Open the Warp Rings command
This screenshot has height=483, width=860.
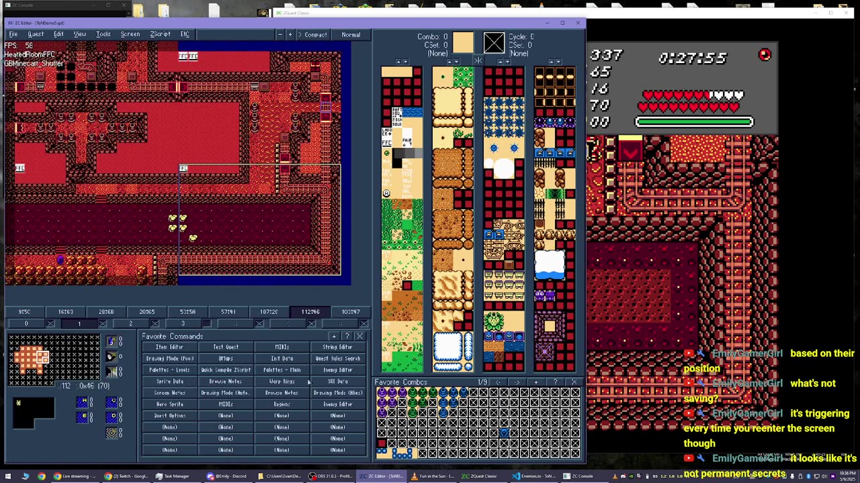[282, 381]
